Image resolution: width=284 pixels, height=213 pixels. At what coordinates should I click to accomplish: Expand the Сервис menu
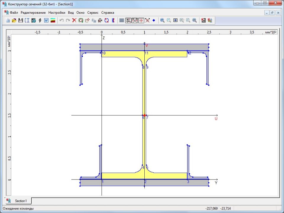pos(93,13)
